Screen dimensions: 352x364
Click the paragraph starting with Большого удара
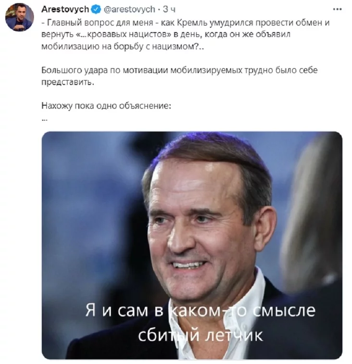click(x=179, y=75)
